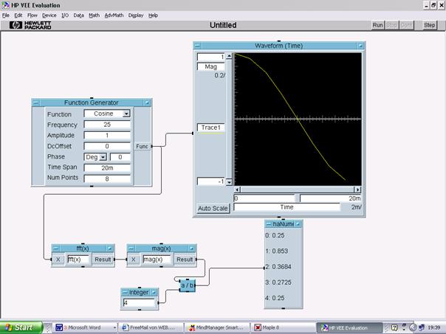Click the fft(x) X input terminal
The width and height of the screenshot is (446, 334).
(x=58, y=260)
